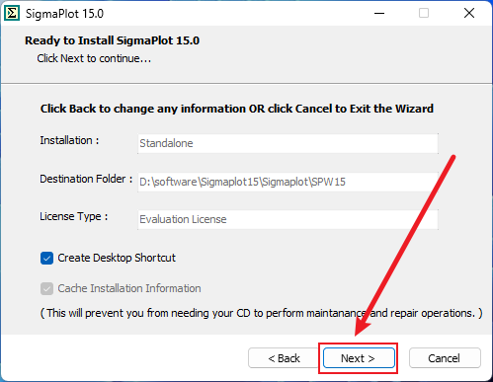Viewport: 493px width, 382px height.
Task: Click the bold 'Click Back to change any information' line
Action: [237, 109]
